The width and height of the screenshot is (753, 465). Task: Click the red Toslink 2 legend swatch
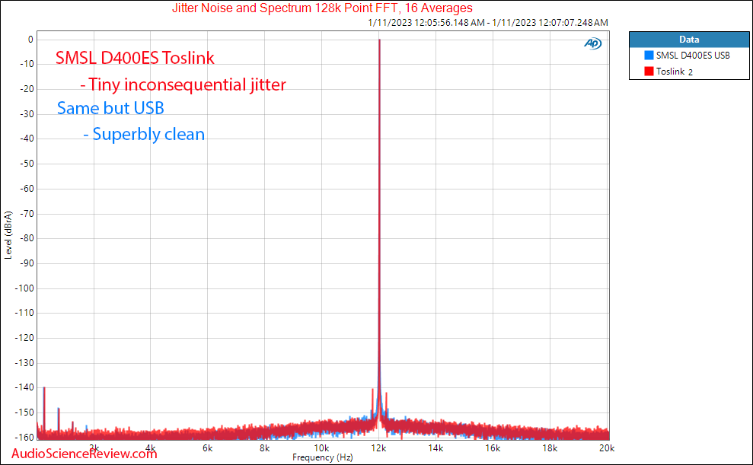pyautogui.click(x=649, y=71)
